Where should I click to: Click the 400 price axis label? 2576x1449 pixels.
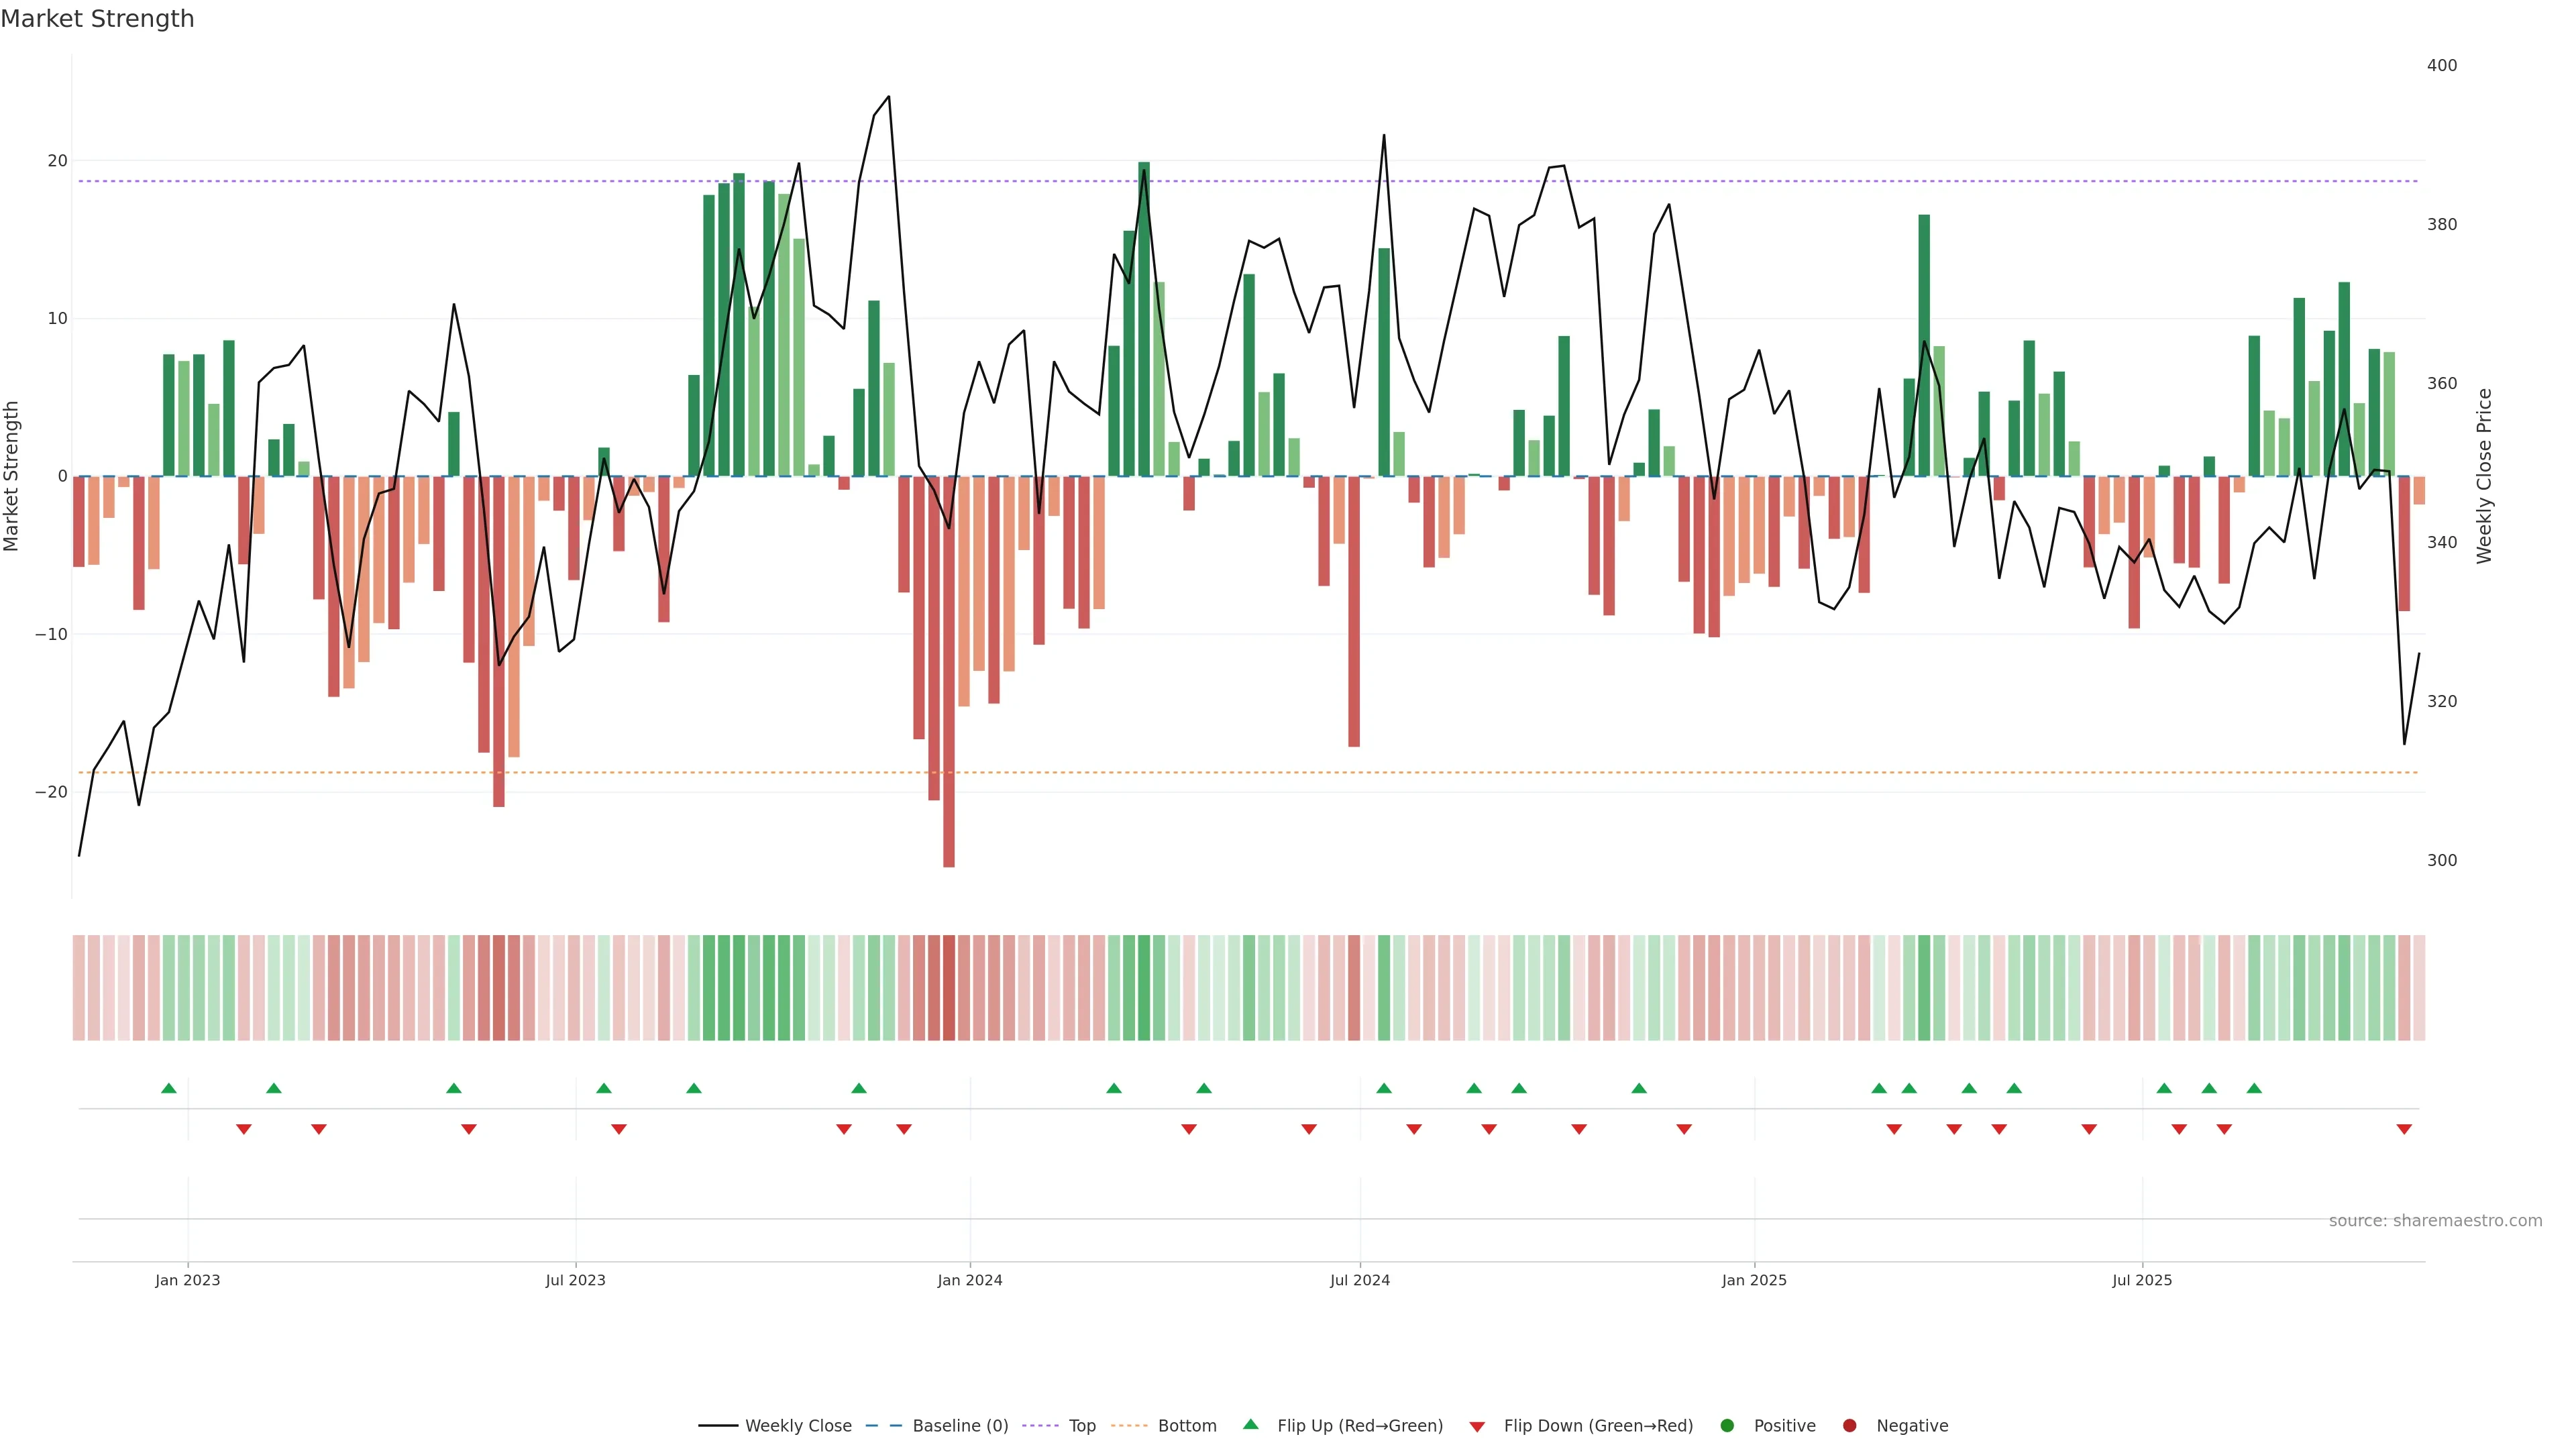[x=2441, y=66]
